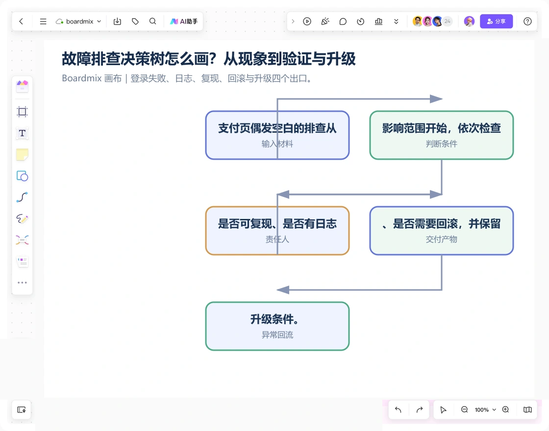Select the Frame tool
The height and width of the screenshot is (431, 549).
pos(22,112)
